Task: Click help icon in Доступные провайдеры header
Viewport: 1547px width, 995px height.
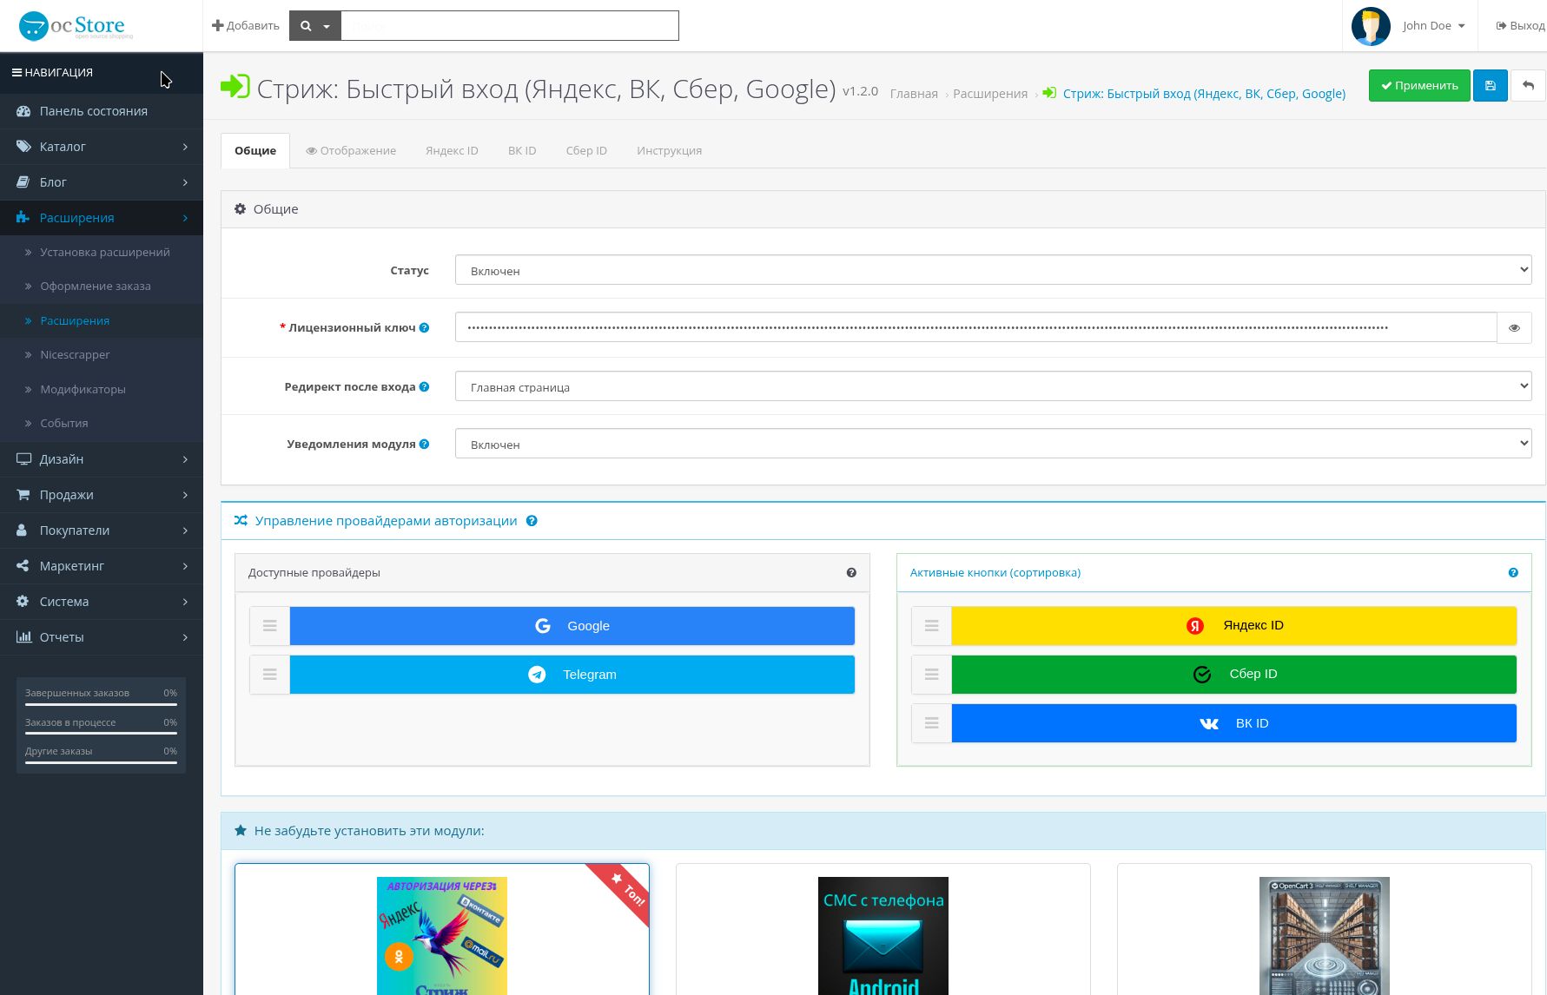Action: (851, 573)
